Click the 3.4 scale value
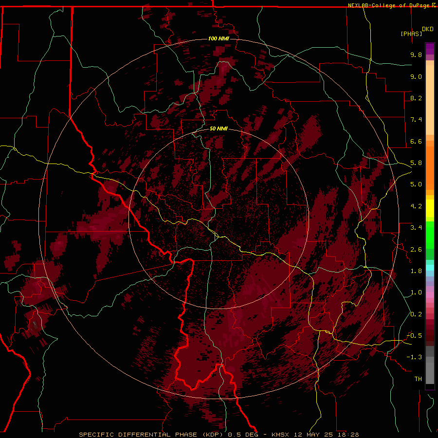This screenshot has height=438, width=438. point(416,228)
